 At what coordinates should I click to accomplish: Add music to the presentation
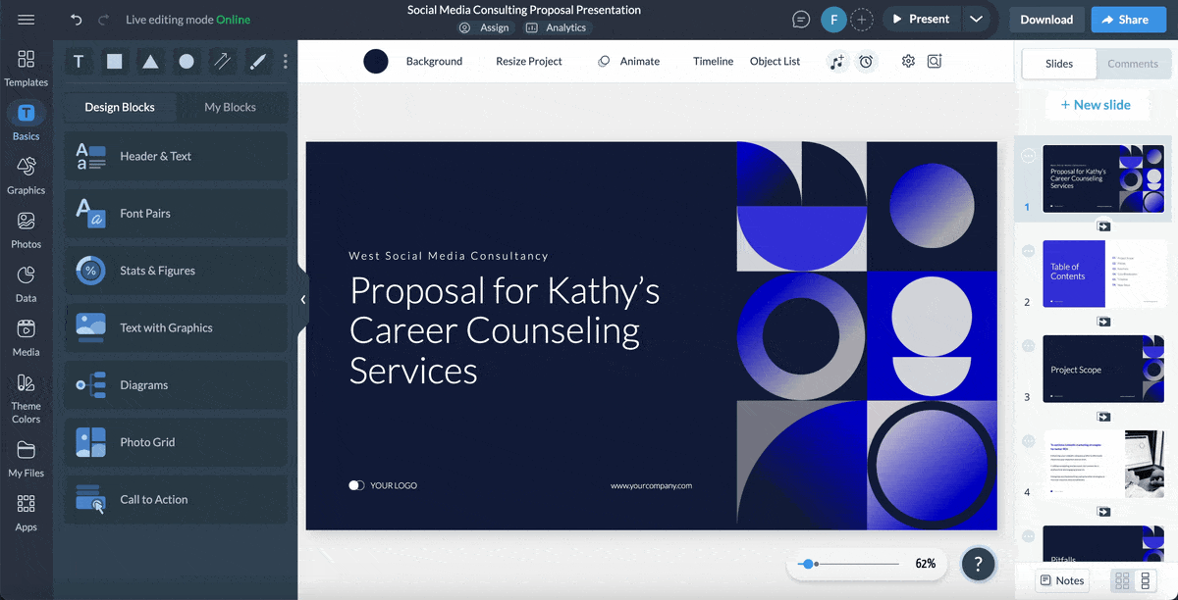click(837, 61)
